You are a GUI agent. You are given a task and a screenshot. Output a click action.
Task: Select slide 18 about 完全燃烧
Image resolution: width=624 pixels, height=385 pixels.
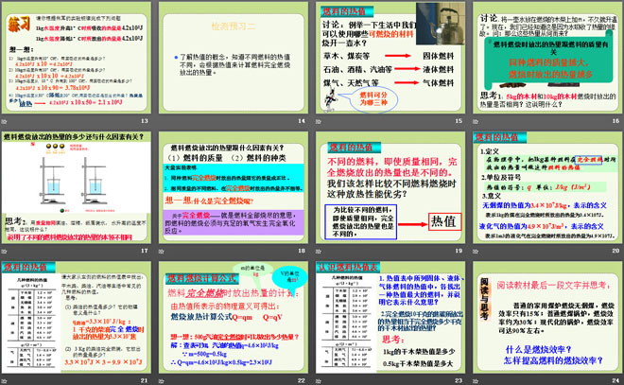click(x=234, y=186)
